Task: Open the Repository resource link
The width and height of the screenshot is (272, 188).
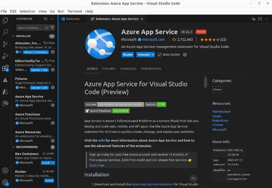Action: tap(220, 120)
